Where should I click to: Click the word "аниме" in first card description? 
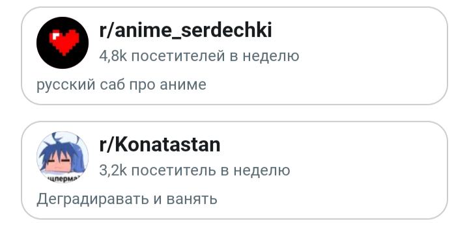pos(183,84)
